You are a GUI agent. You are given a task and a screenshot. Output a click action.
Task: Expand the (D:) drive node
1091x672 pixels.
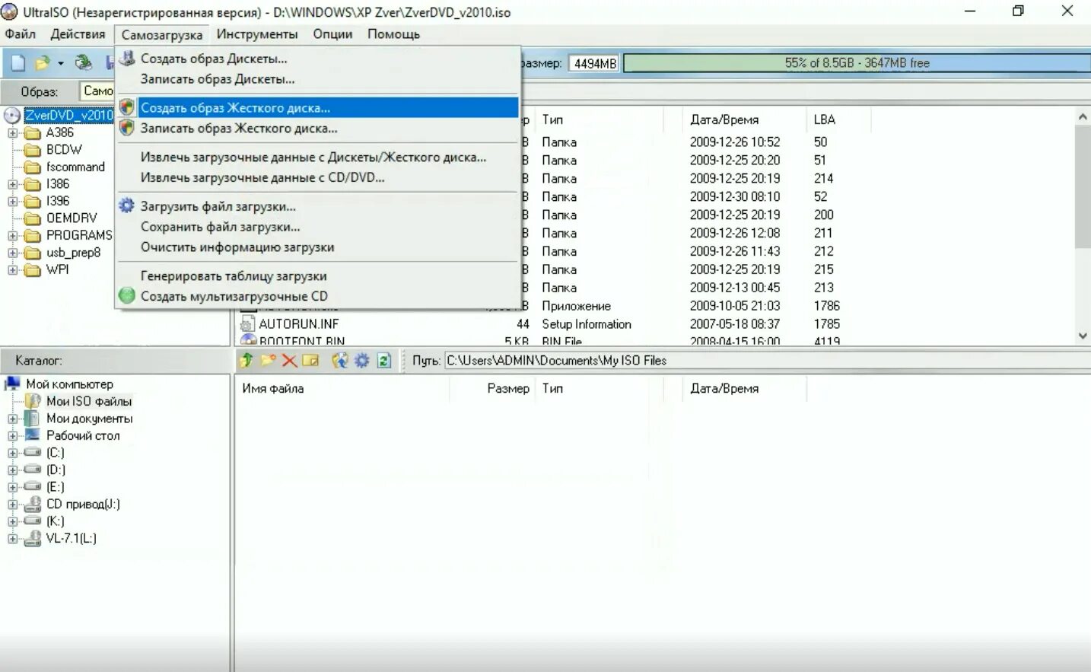point(12,470)
